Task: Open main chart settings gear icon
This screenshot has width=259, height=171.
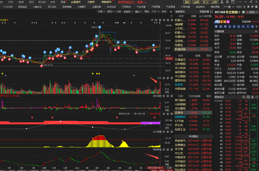Action: (164, 20)
